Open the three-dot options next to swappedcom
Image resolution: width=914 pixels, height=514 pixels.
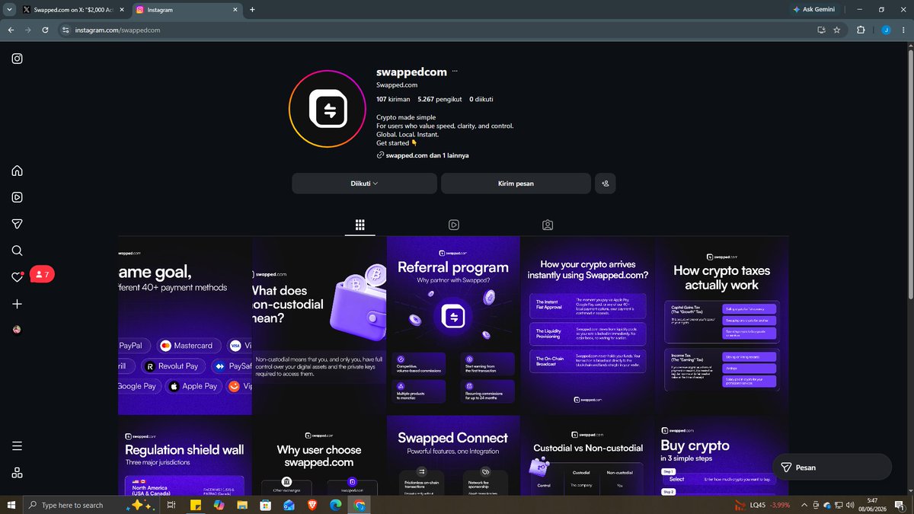pos(455,72)
